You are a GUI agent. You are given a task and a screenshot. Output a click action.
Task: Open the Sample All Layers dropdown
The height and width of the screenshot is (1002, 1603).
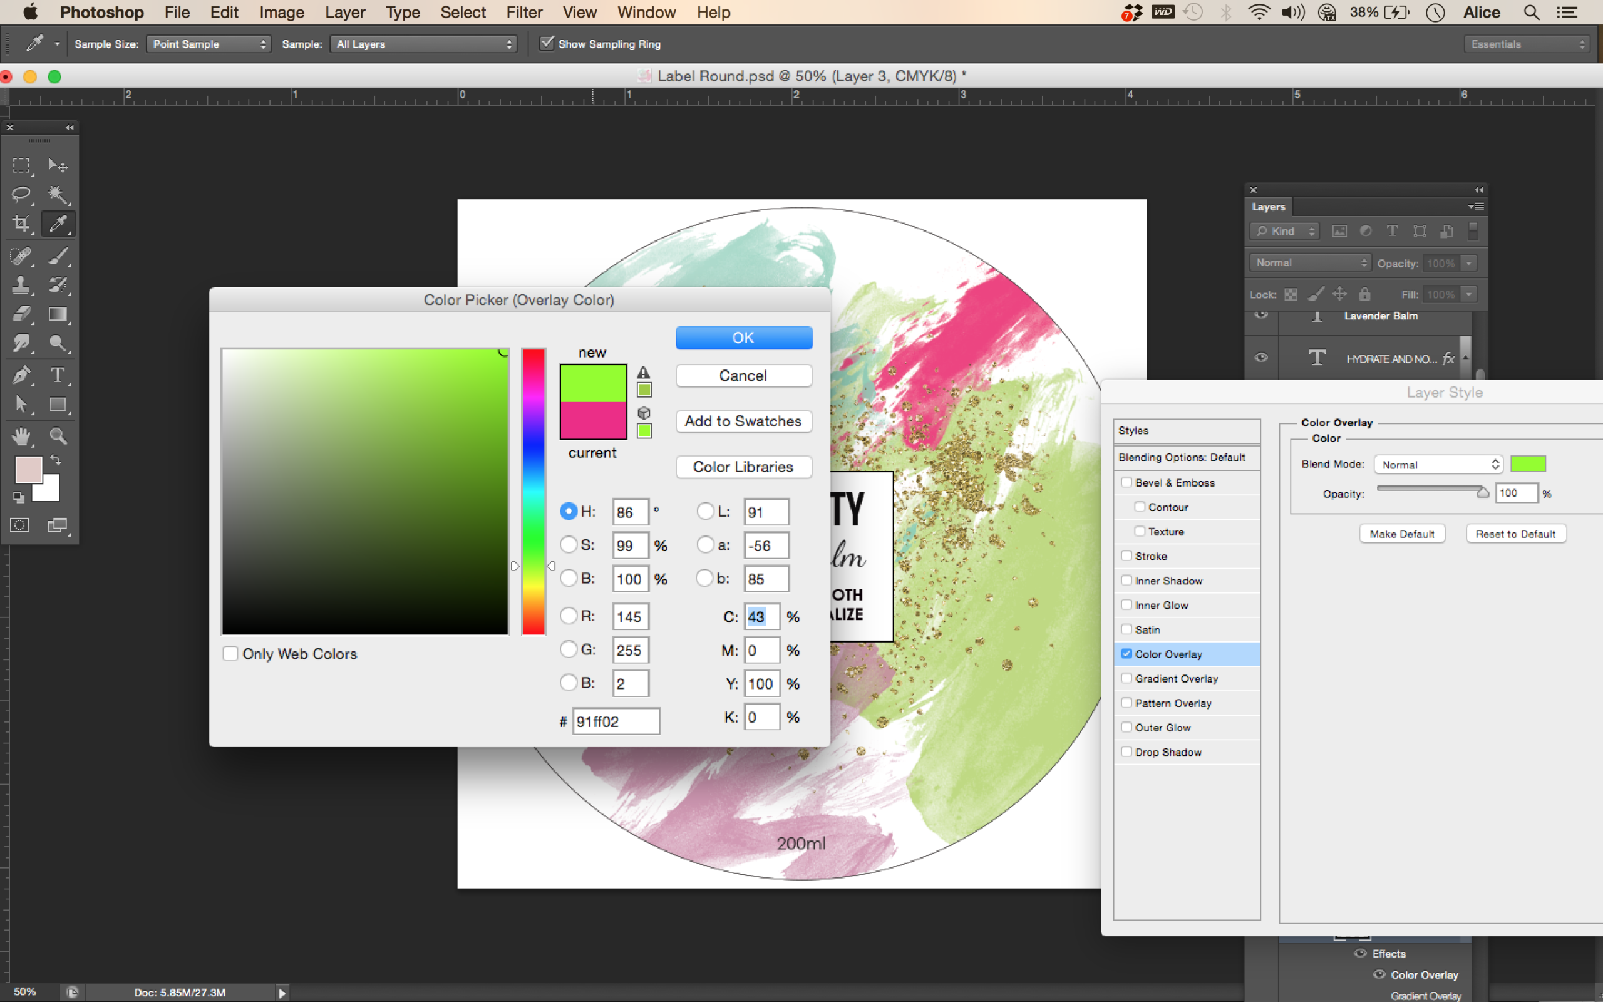pyautogui.click(x=423, y=44)
